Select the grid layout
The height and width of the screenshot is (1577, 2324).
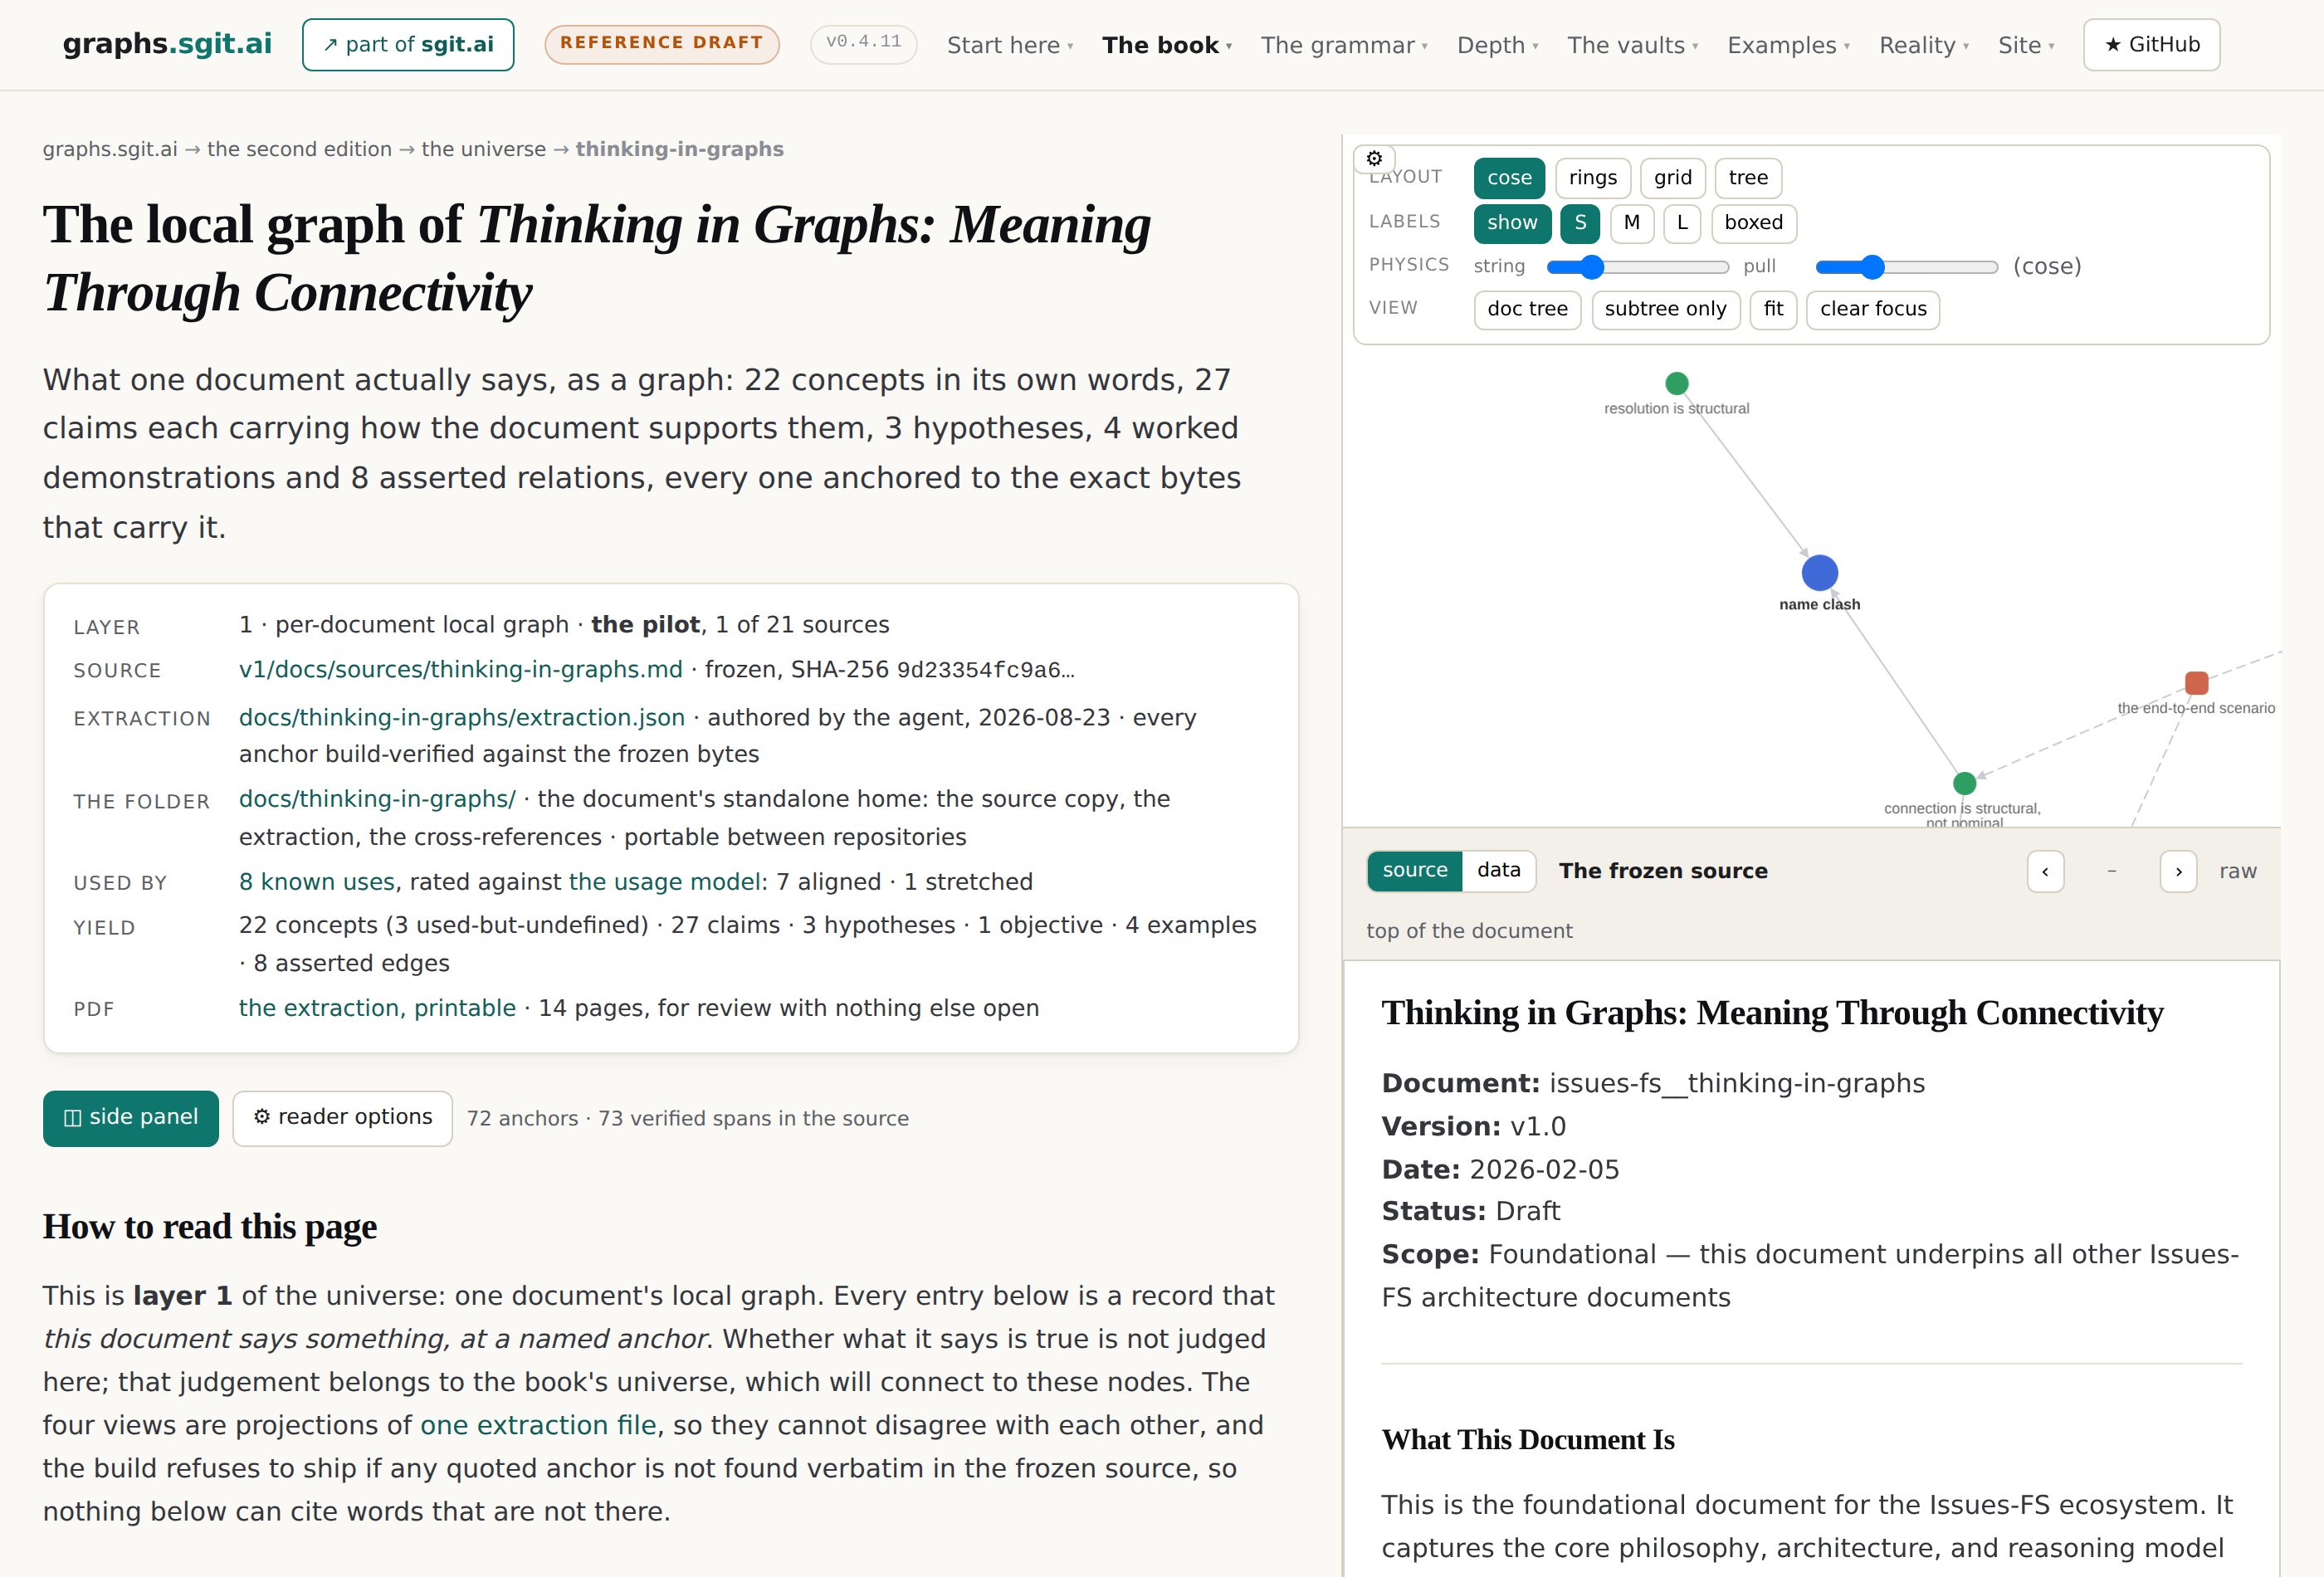point(1673,178)
